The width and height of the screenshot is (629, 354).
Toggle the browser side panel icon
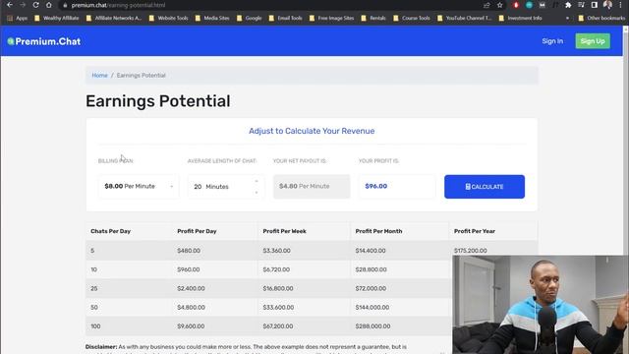point(594,5)
